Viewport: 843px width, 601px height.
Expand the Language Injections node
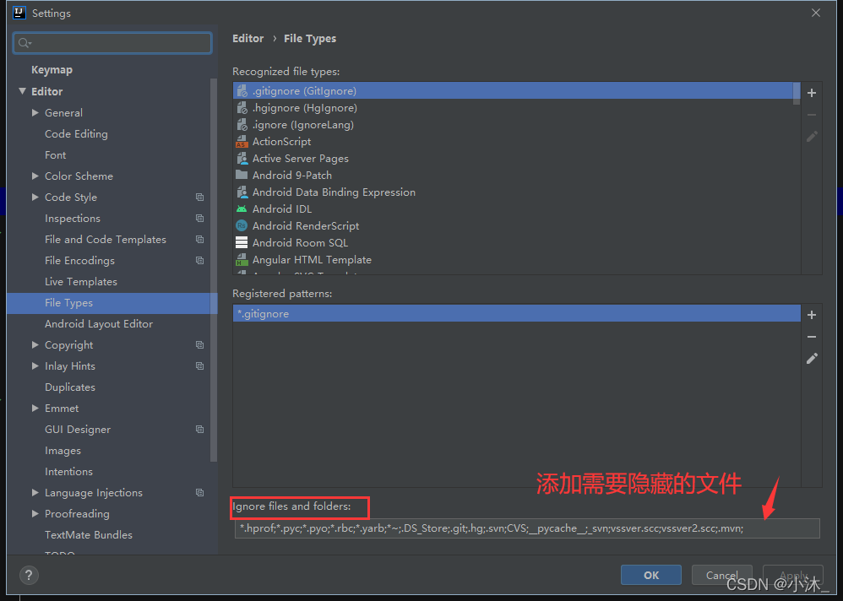35,492
